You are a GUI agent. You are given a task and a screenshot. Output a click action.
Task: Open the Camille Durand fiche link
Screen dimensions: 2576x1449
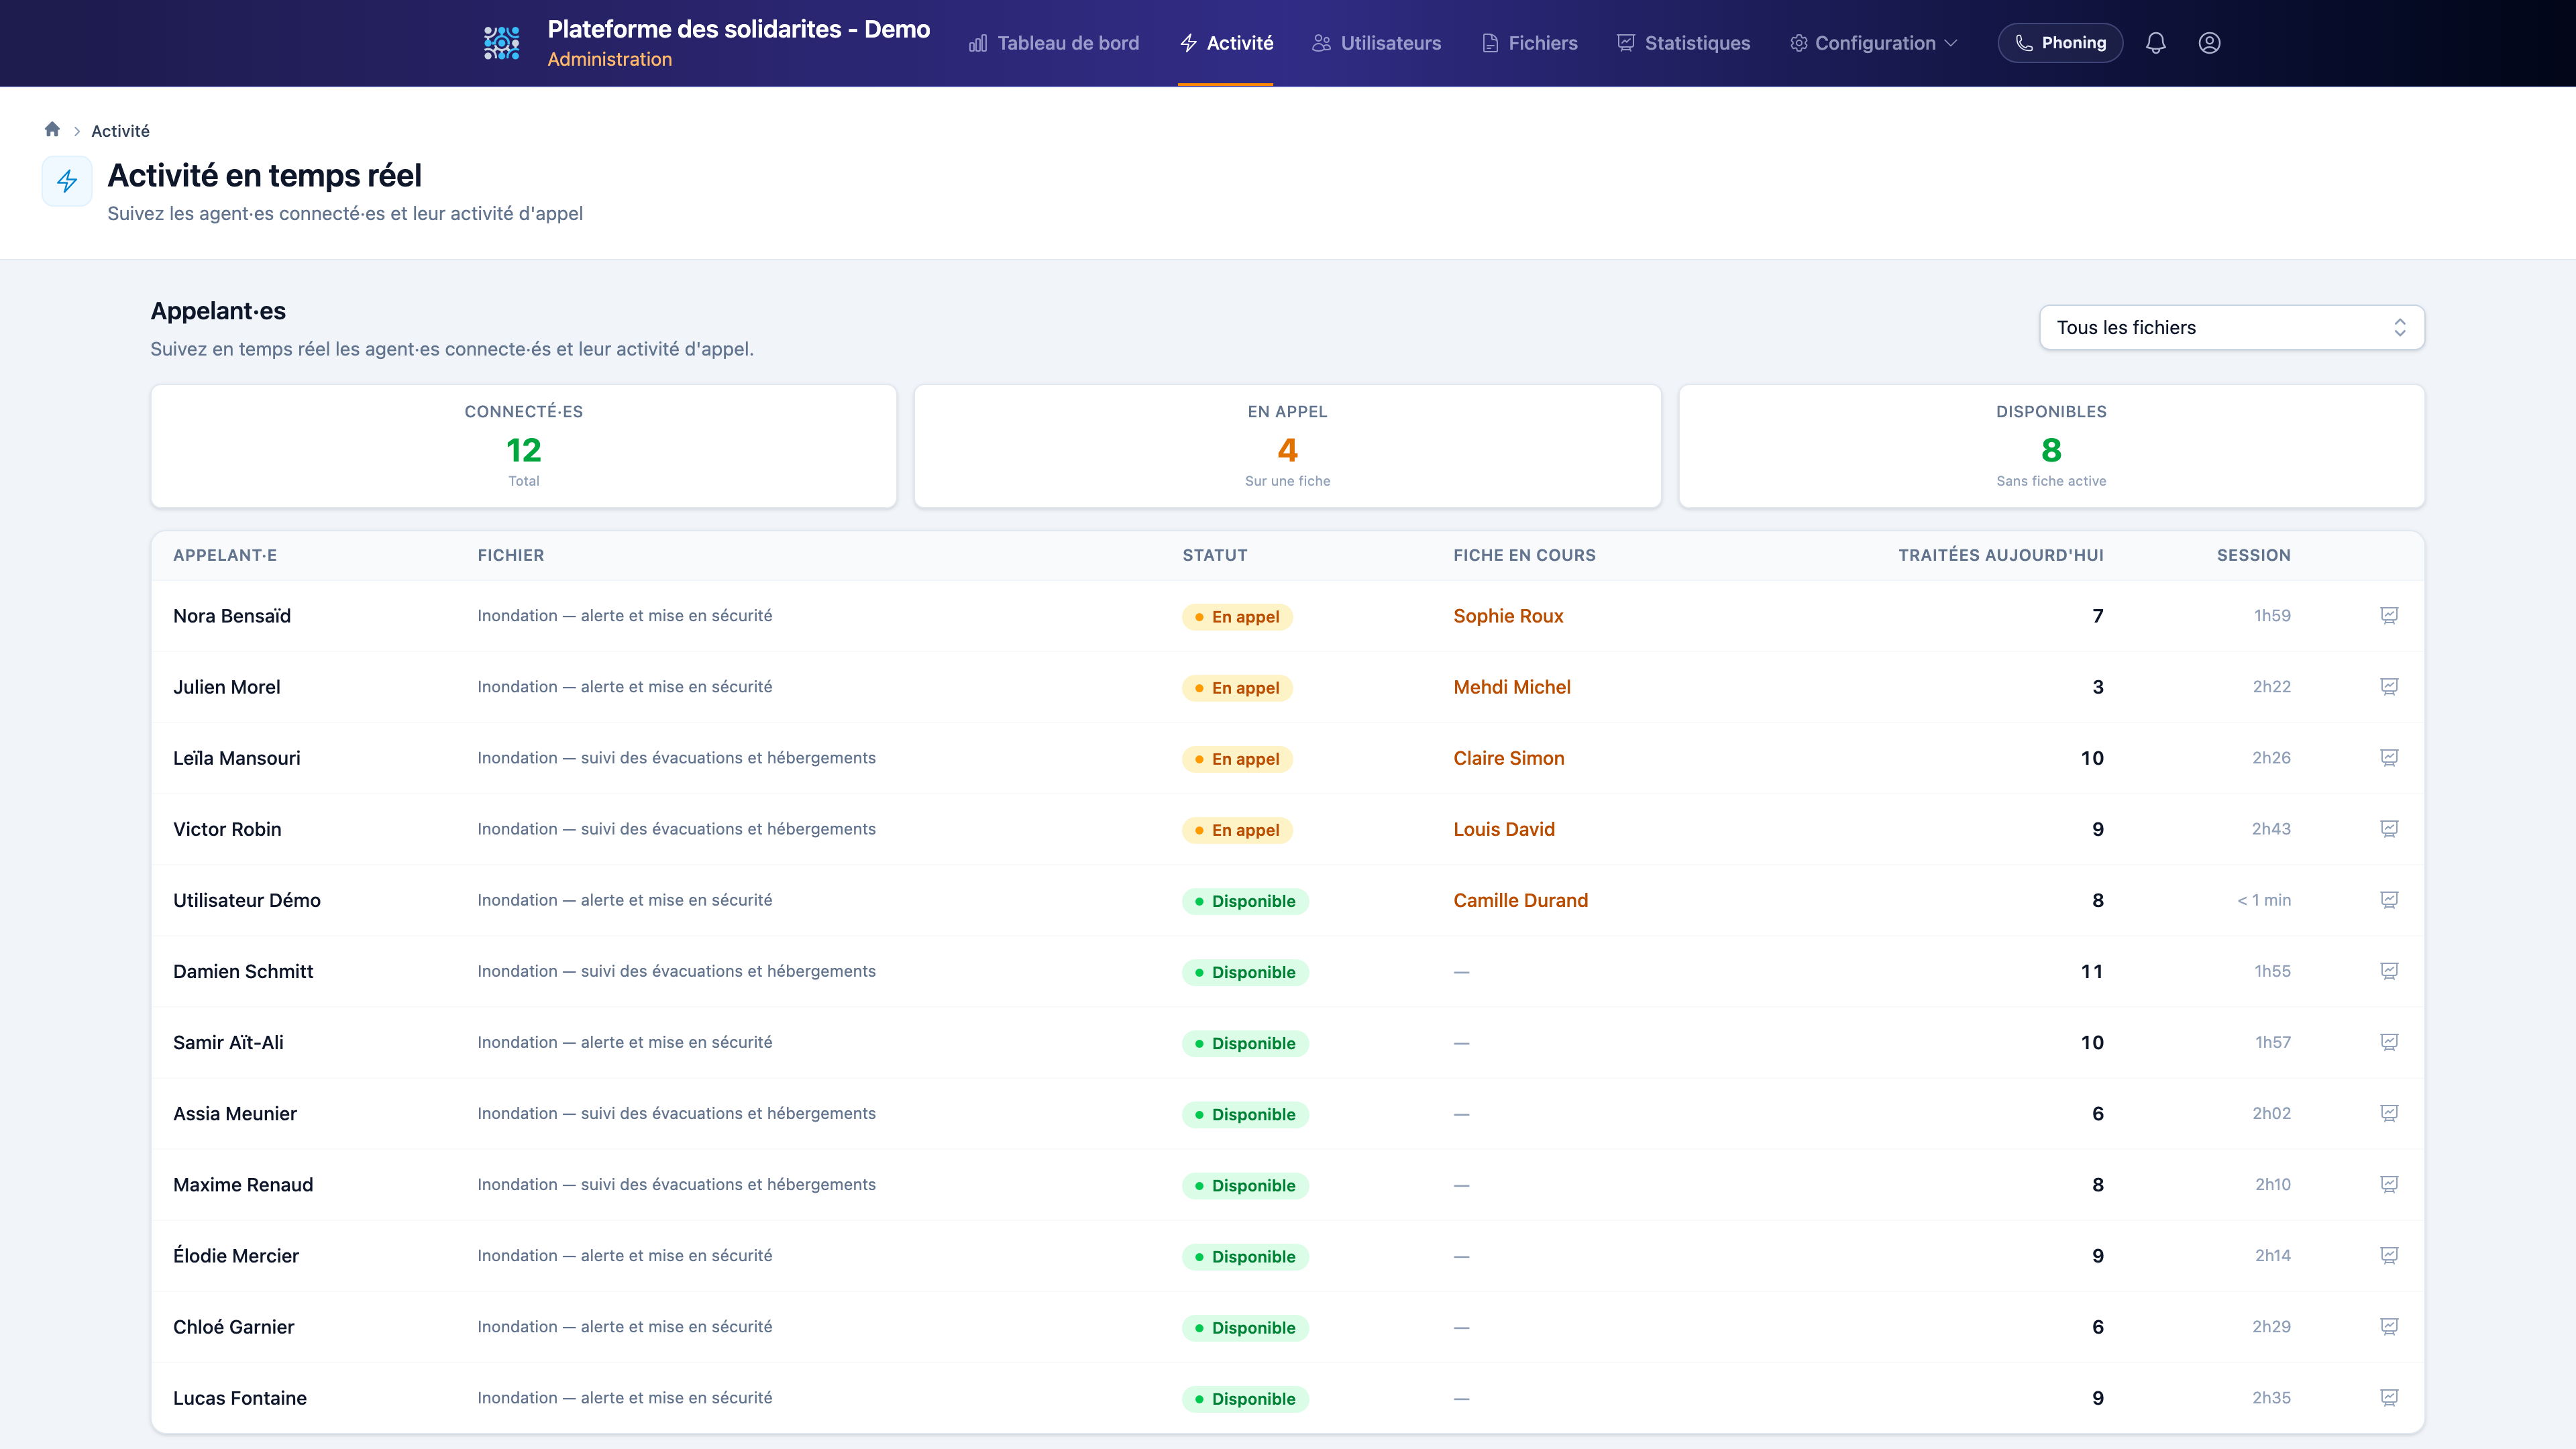pyautogui.click(x=1520, y=900)
